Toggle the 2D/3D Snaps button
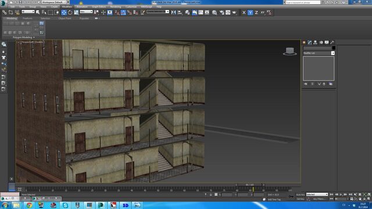This screenshot has height=209, width=372. [117, 12]
